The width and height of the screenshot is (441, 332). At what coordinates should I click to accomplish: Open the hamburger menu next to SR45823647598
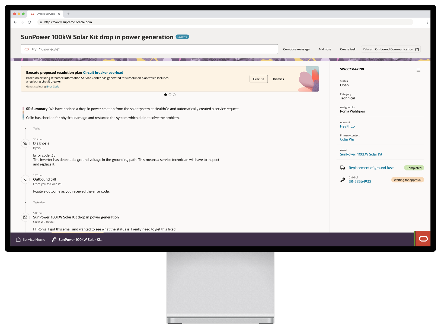click(418, 70)
